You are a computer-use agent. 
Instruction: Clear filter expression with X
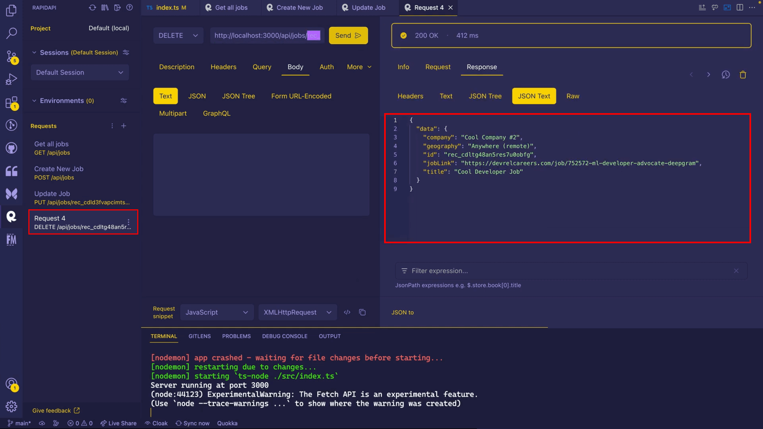(736, 271)
